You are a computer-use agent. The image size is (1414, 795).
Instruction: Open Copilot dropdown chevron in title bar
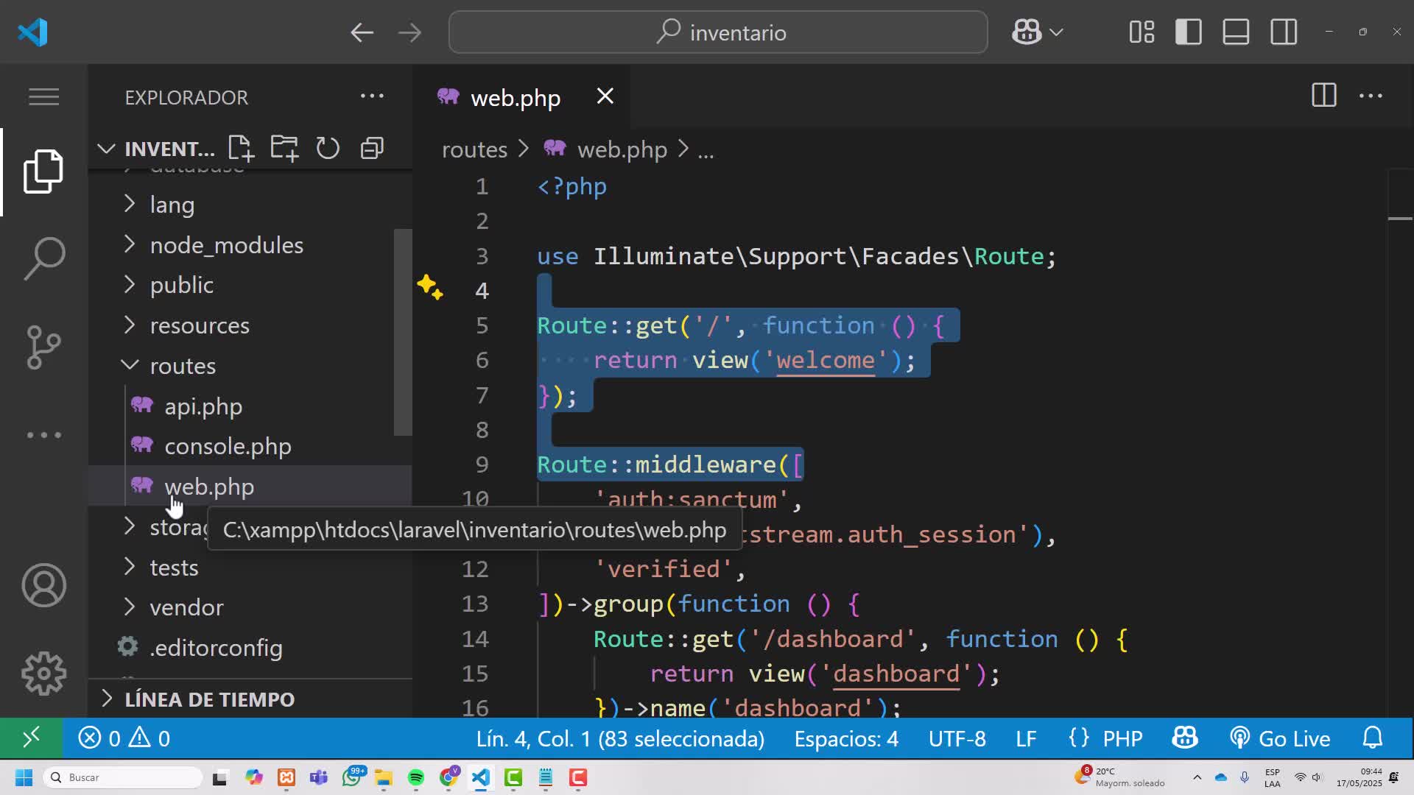1056,32
